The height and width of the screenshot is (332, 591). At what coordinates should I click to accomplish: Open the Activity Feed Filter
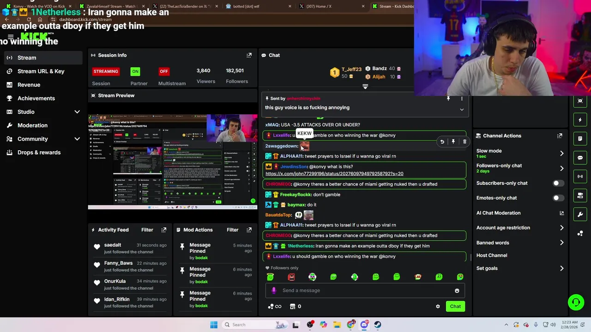point(147,230)
